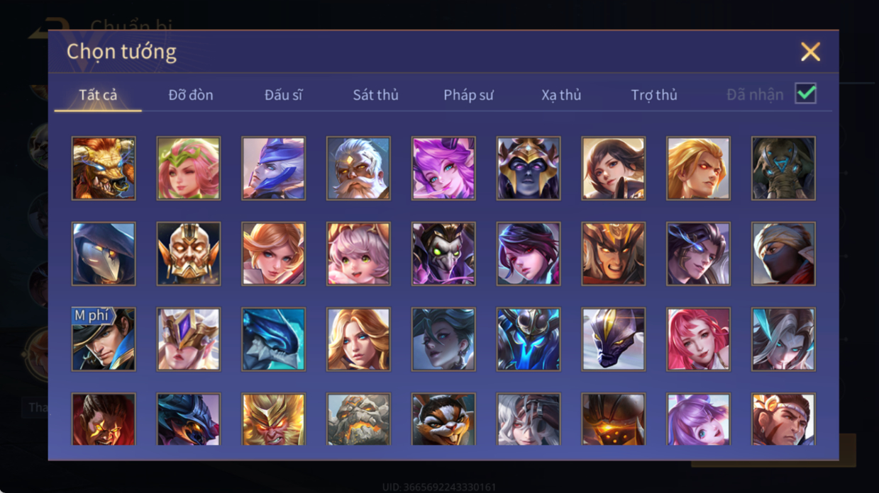The width and height of the screenshot is (879, 493).
Task: Choose the masked ninja with headband hero
Action: tap(783, 254)
